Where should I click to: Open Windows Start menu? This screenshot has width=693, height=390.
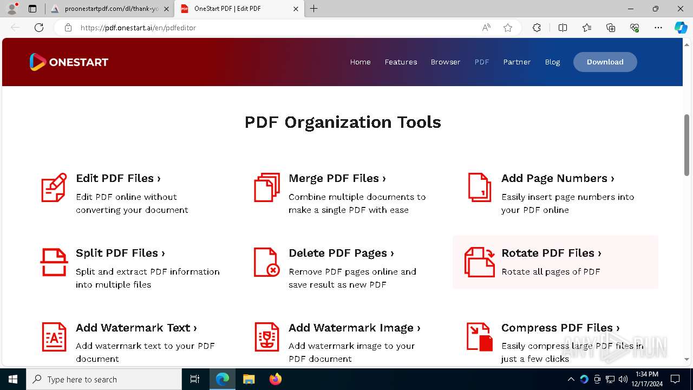pos(13,379)
